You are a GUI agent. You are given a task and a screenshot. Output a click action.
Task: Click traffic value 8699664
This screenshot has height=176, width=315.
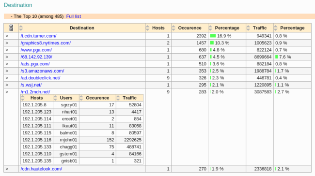(x=263, y=57)
